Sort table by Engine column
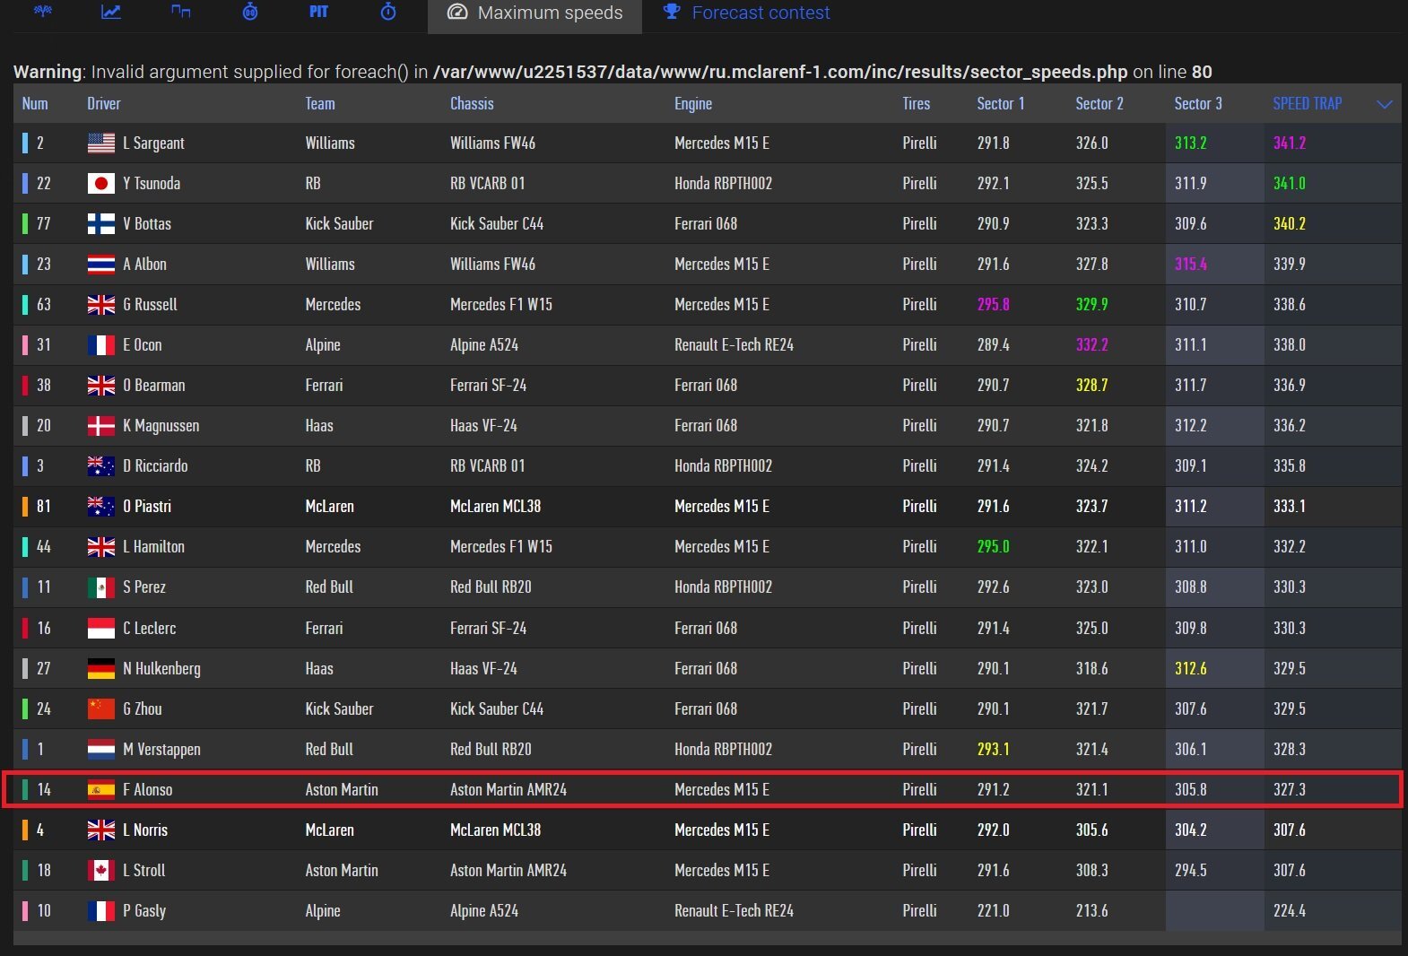The height and width of the screenshot is (956, 1408). [x=693, y=103]
